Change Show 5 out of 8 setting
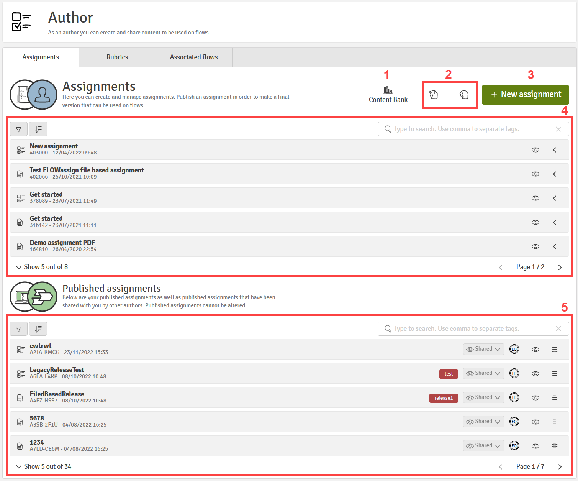Image resolution: width=578 pixels, height=481 pixels. point(42,267)
